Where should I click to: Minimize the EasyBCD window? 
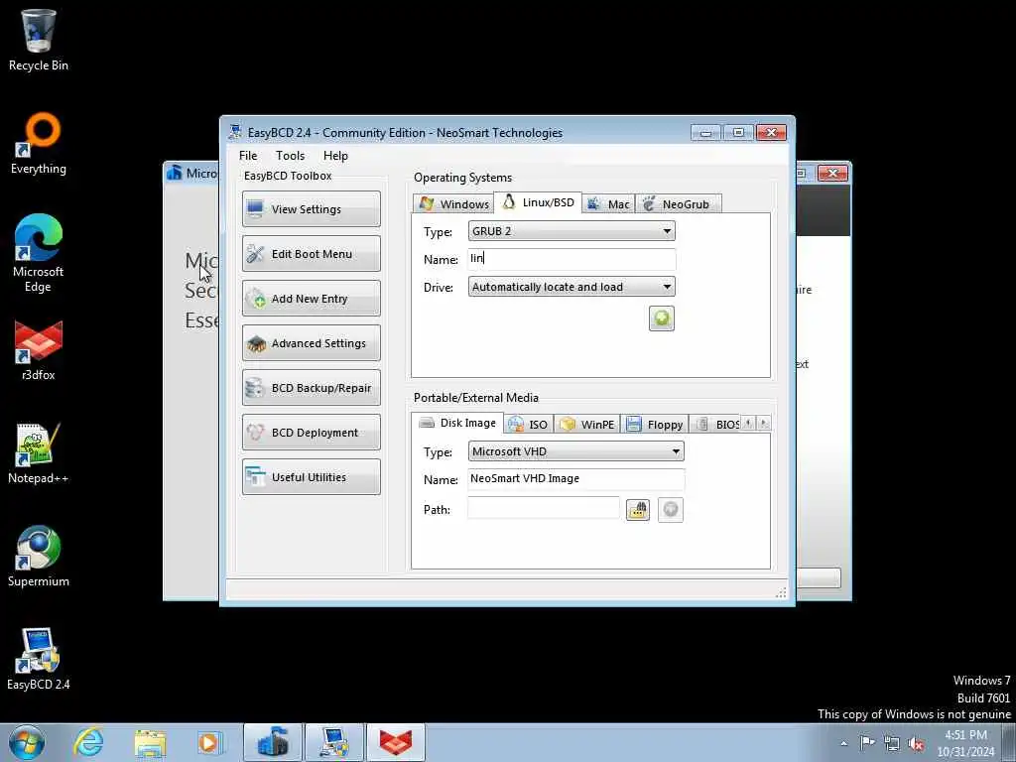click(x=705, y=133)
